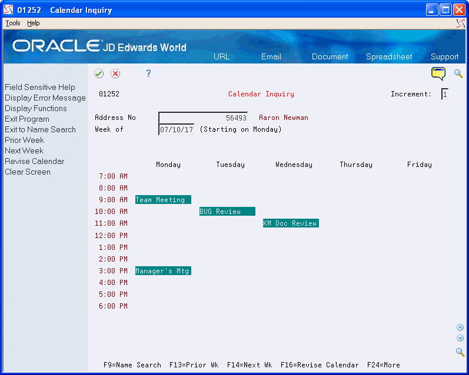
Task: Click F16=Revise Calendar function key
Action: 320,365
